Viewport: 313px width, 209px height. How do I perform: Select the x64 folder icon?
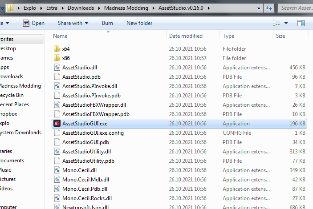click(57, 48)
